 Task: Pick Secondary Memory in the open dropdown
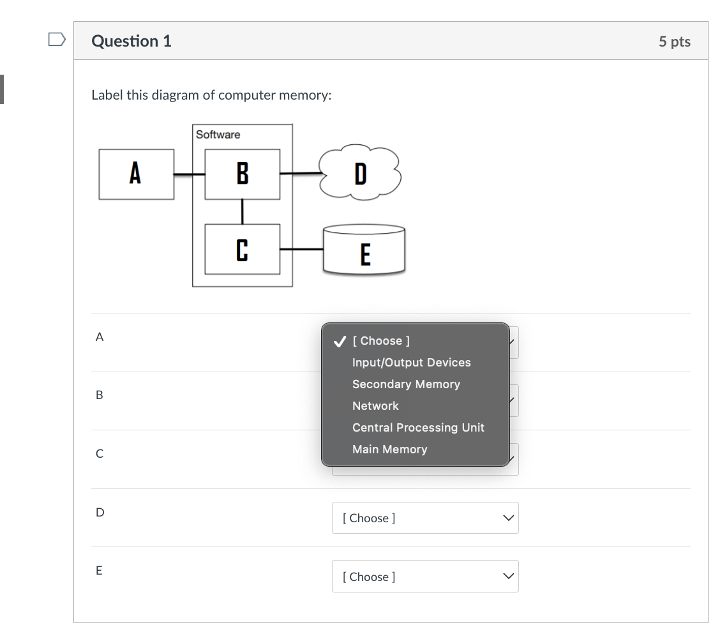pos(406,384)
